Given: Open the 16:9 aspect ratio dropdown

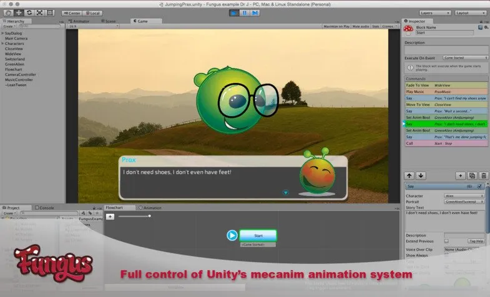Looking at the screenshot, I should point(94,26).
